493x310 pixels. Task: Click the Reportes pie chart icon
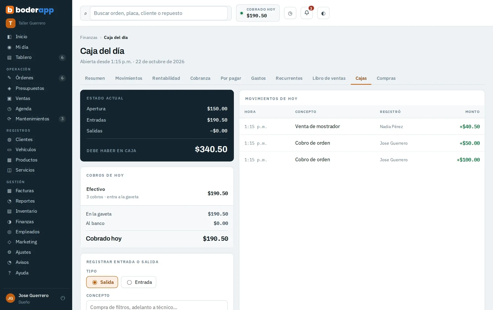[9, 201]
